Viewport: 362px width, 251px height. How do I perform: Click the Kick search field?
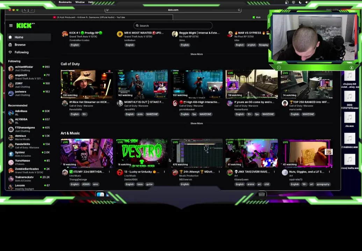pos(173,25)
